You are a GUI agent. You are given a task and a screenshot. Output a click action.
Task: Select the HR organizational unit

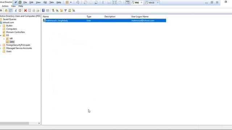point(11,39)
